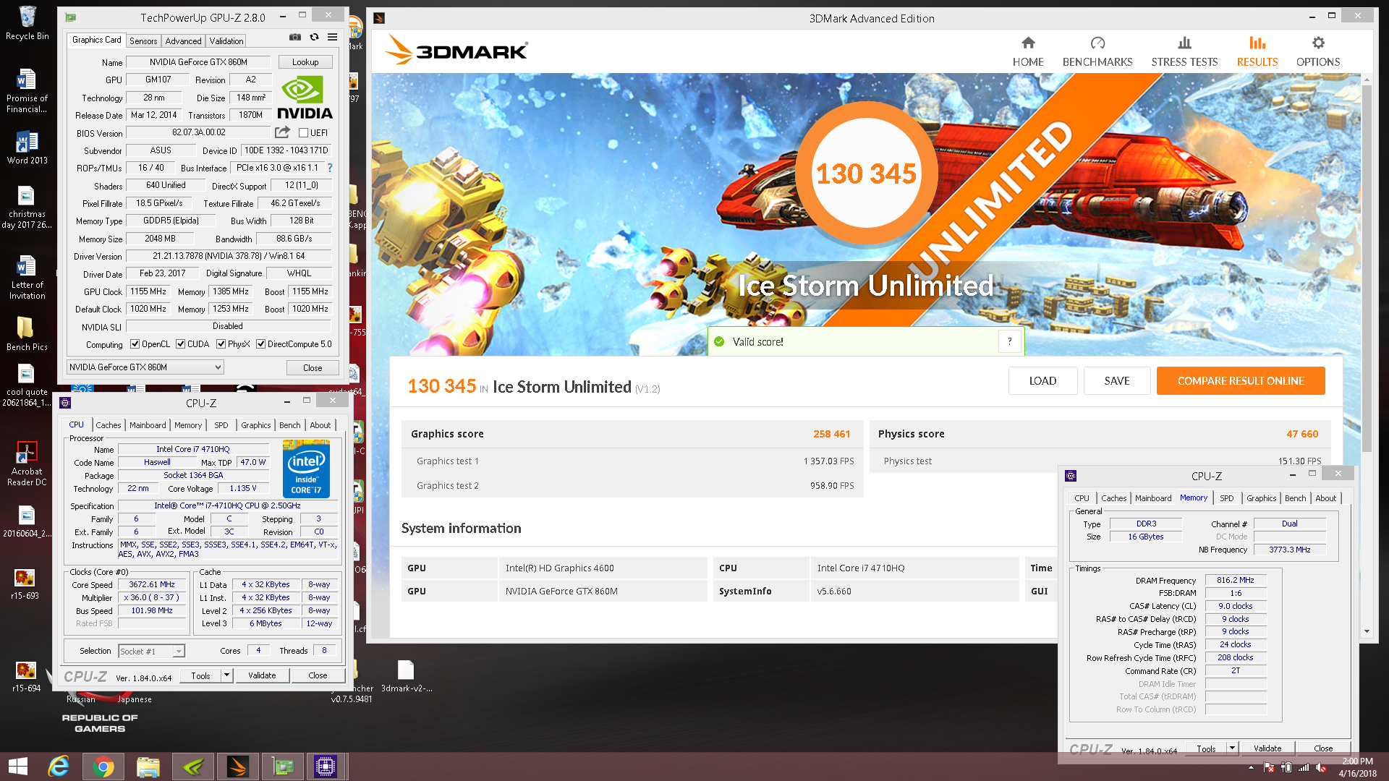Take a GPU-Z screenshot with camera icon
The width and height of the screenshot is (1389, 781).
click(x=295, y=37)
